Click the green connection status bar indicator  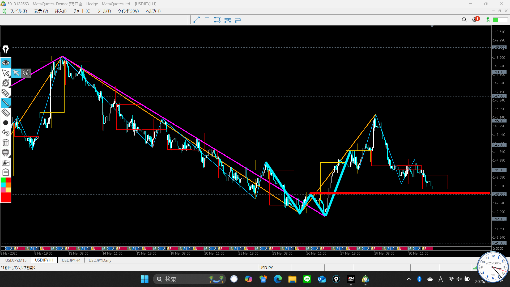(x=500, y=20)
